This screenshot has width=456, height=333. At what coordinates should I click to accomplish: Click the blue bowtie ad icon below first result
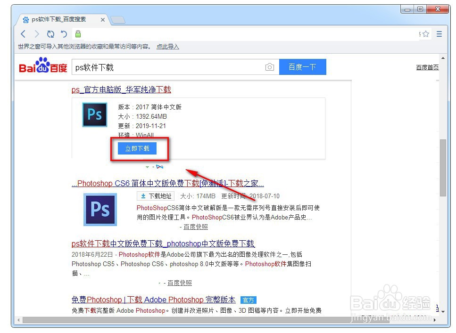click(x=160, y=167)
